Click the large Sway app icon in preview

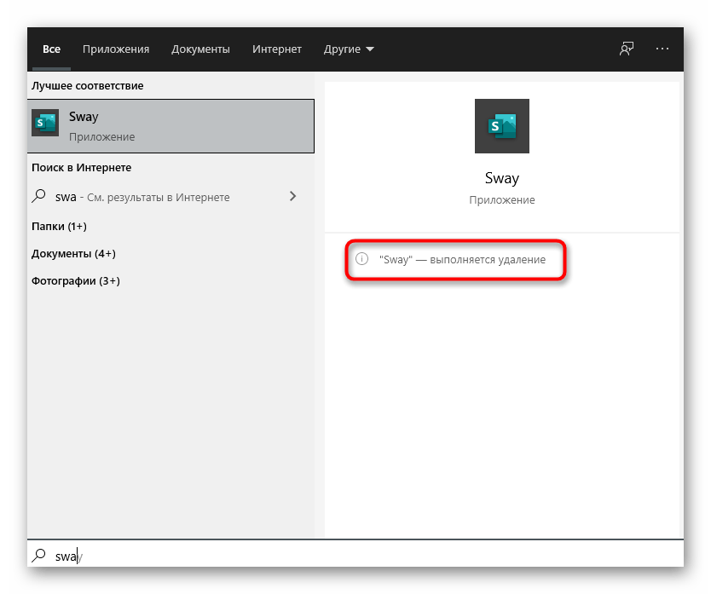tap(501, 126)
